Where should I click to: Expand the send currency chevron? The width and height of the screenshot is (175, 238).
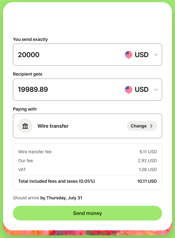(x=156, y=55)
